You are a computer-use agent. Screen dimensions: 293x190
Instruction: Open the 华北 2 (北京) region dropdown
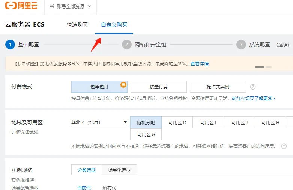(99, 122)
